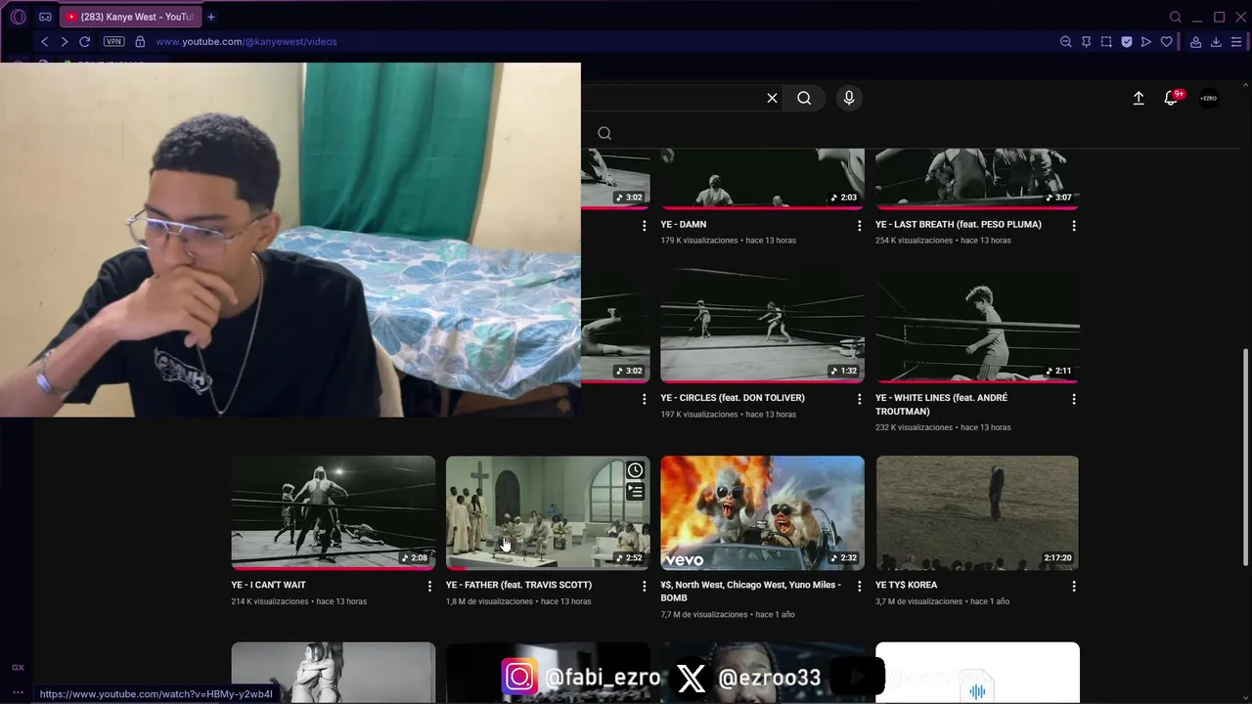Screen dimensions: 1252x704
Task: Open title ¥$, North West, Chicago West - BOMB
Action: point(750,592)
